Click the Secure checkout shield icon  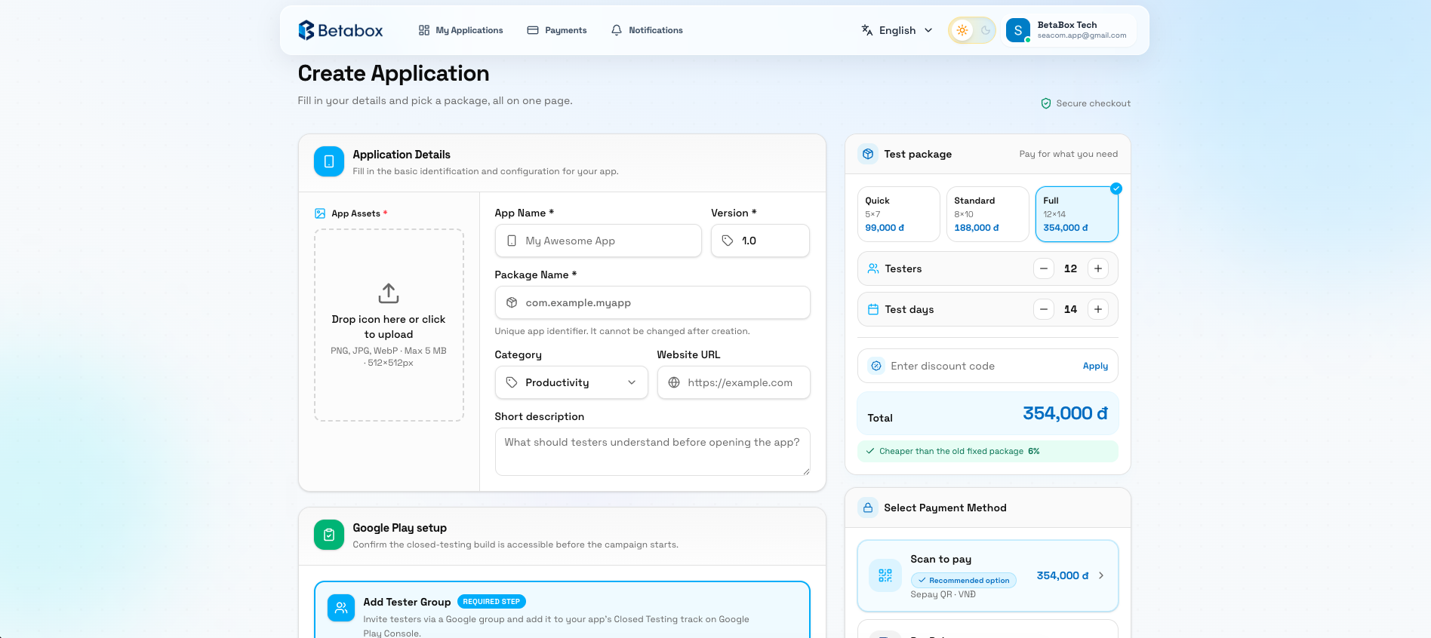pos(1046,103)
